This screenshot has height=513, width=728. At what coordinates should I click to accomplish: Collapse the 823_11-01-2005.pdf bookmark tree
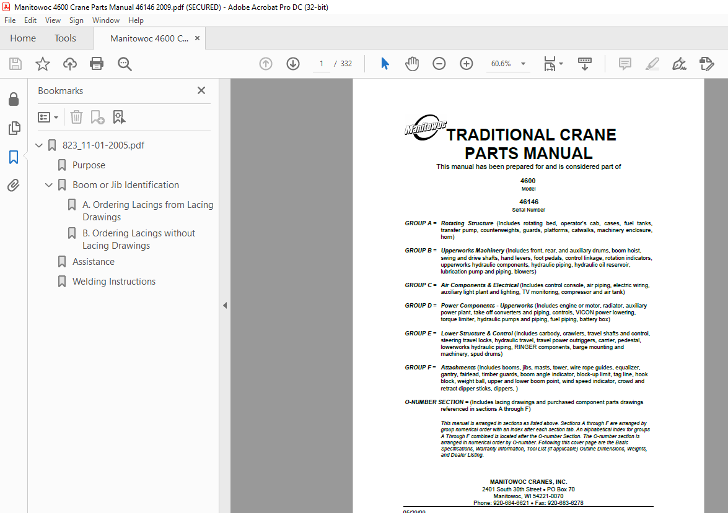(x=39, y=145)
